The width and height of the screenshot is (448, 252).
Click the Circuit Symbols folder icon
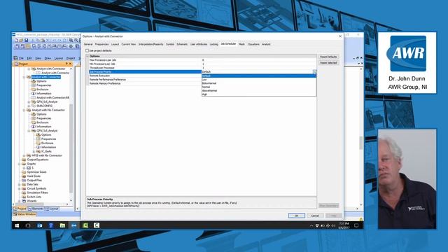pos(24,188)
